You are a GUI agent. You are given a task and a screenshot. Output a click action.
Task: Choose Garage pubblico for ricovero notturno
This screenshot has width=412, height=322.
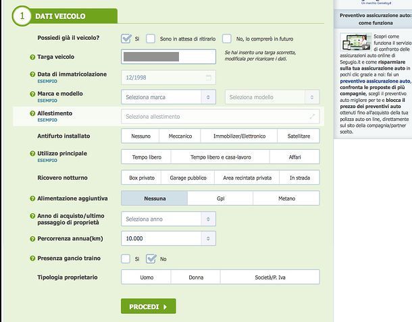point(188,178)
